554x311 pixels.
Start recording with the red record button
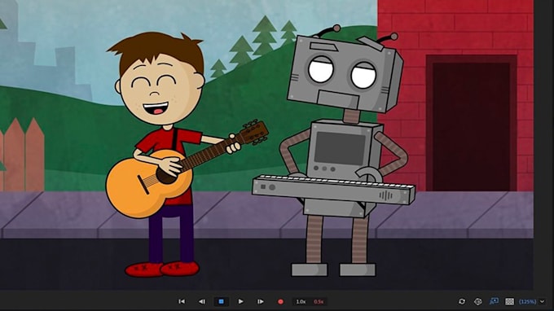pyautogui.click(x=280, y=302)
